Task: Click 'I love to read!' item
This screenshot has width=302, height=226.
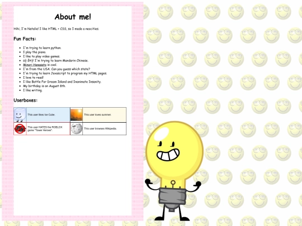Action: (34, 78)
